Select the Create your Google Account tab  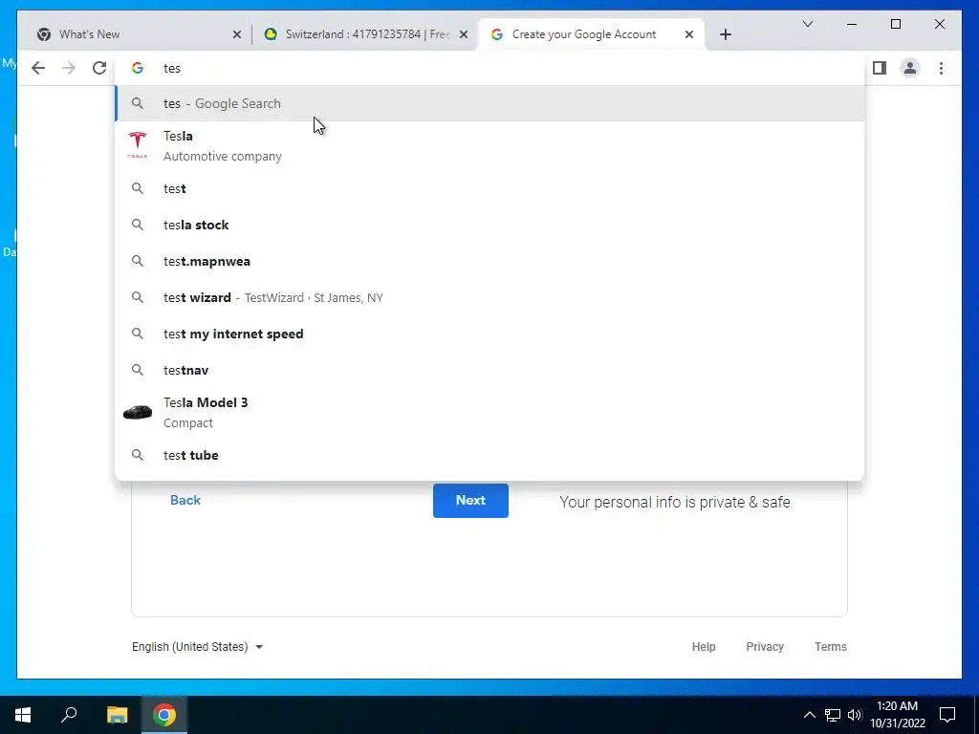point(591,34)
